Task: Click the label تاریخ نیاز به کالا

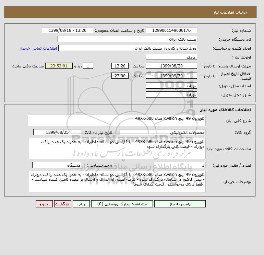Action: click(98, 132)
